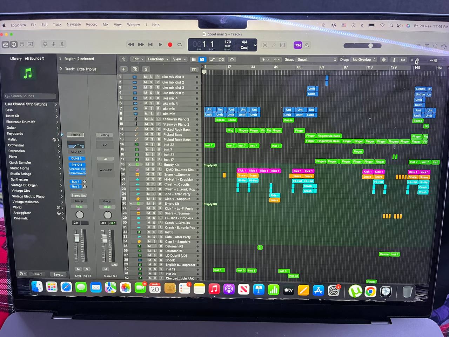This screenshot has width=449, height=337.
Task: Open the Mix menu
Action: [106, 25]
